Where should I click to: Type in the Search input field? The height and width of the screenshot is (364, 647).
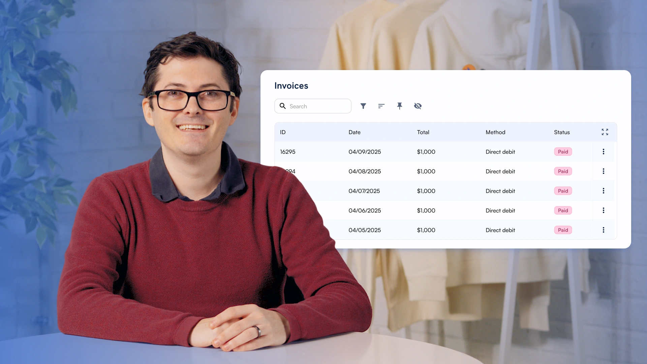[318, 106]
